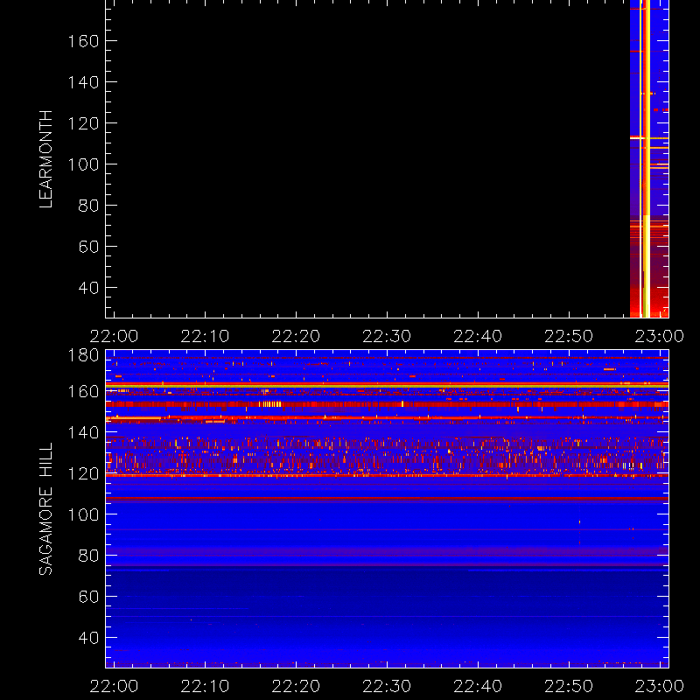Click the bright vertical burst in Learmonth spectrogram
The image size is (700, 700).
pyautogui.click(x=646, y=158)
